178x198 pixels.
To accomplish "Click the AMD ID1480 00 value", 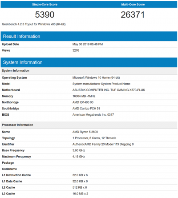I will (x=83, y=102).
